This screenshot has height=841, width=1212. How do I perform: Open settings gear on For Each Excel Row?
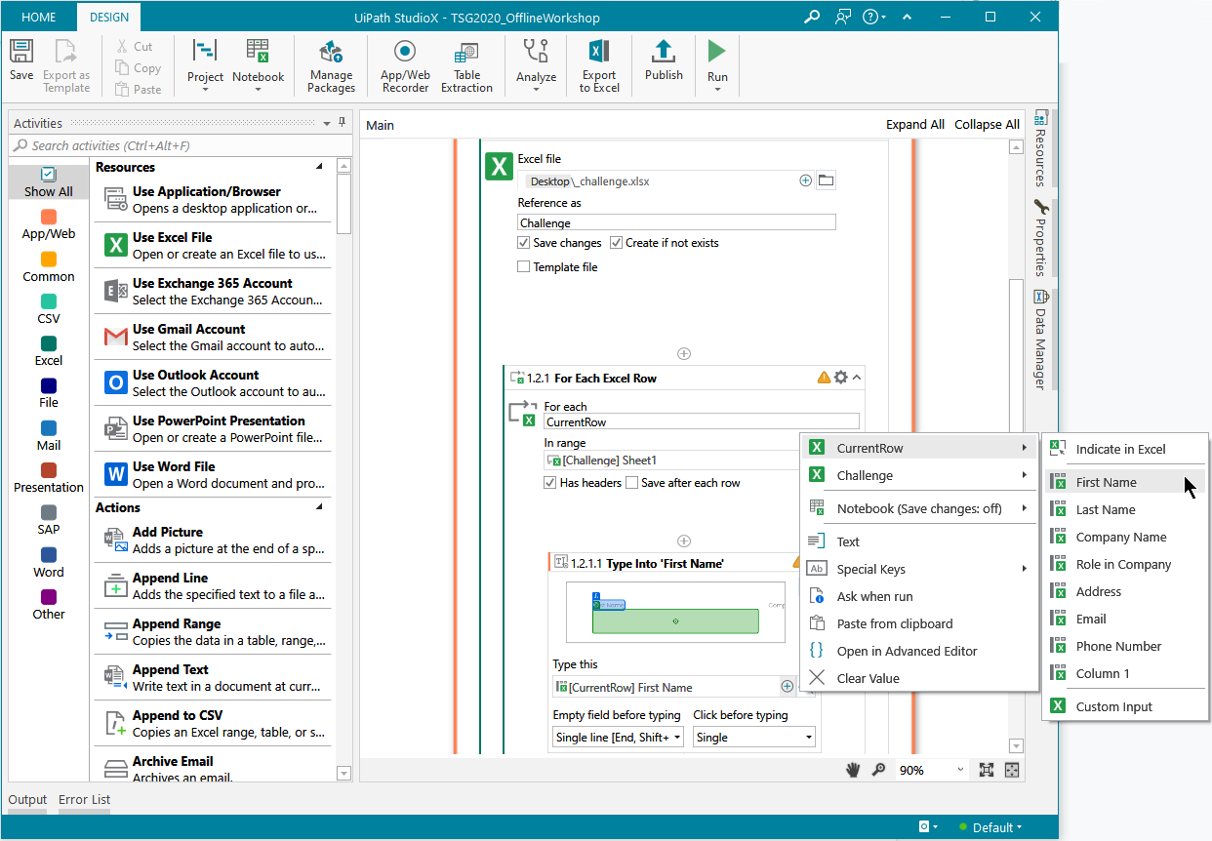840,378
